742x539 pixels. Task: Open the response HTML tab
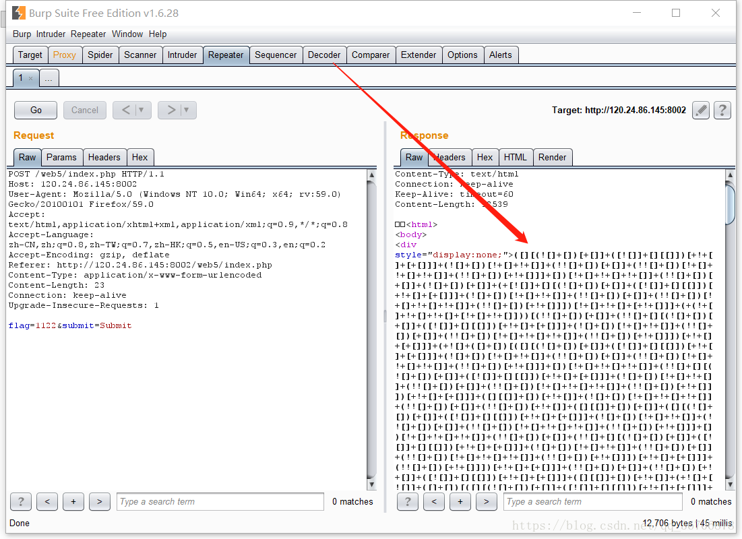click(x=515, y=157)
